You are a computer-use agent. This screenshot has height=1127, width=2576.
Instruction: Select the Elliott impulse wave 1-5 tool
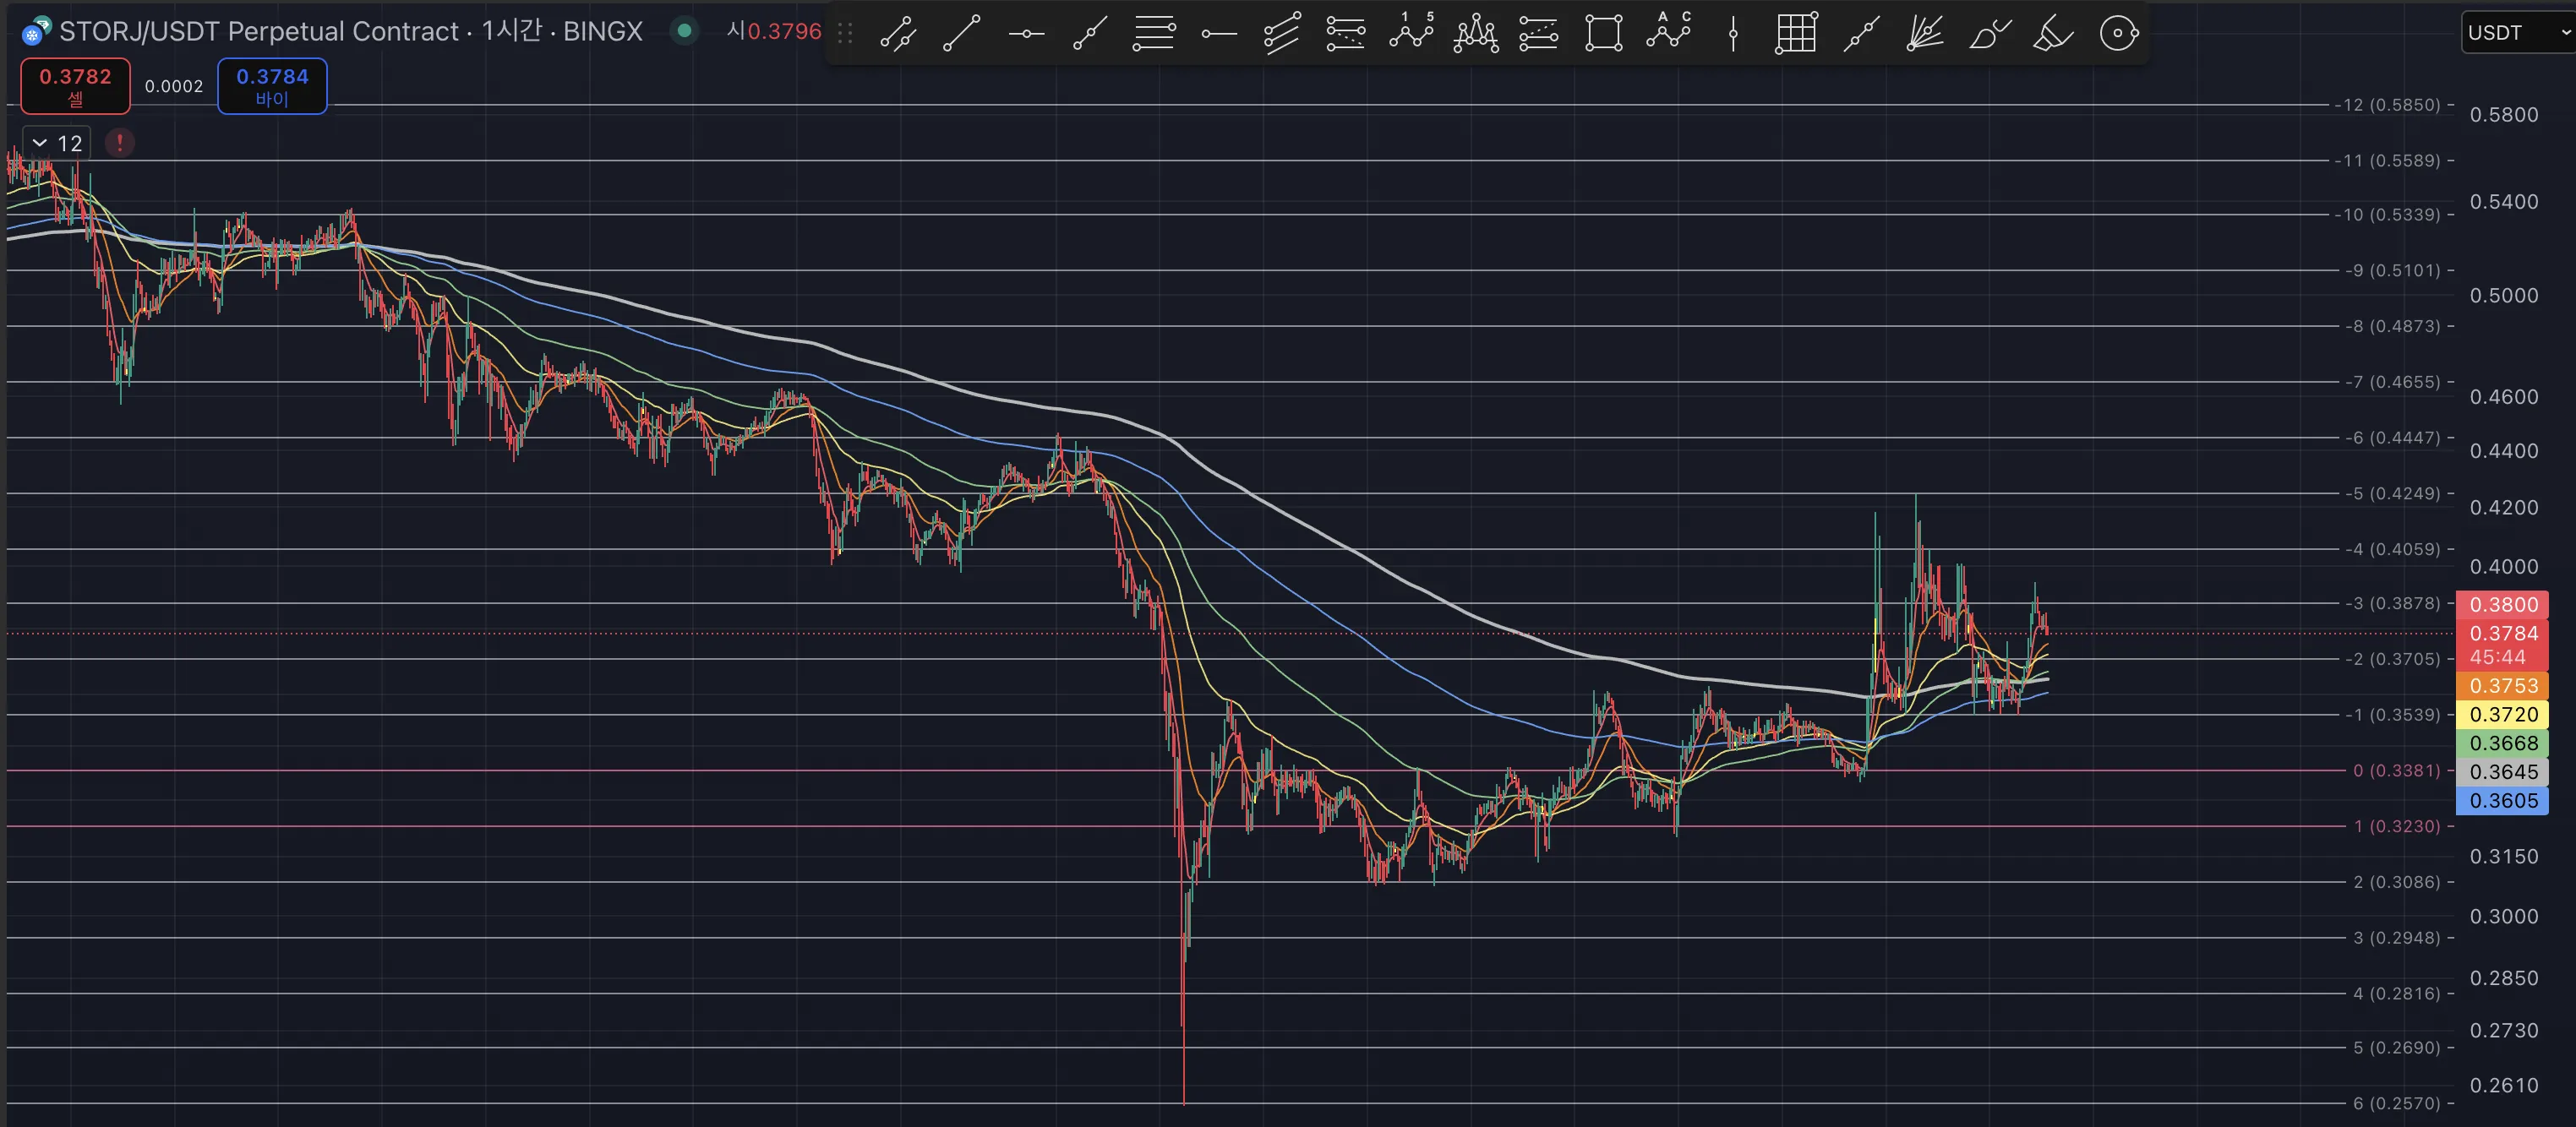click(x=1410, y=33)
